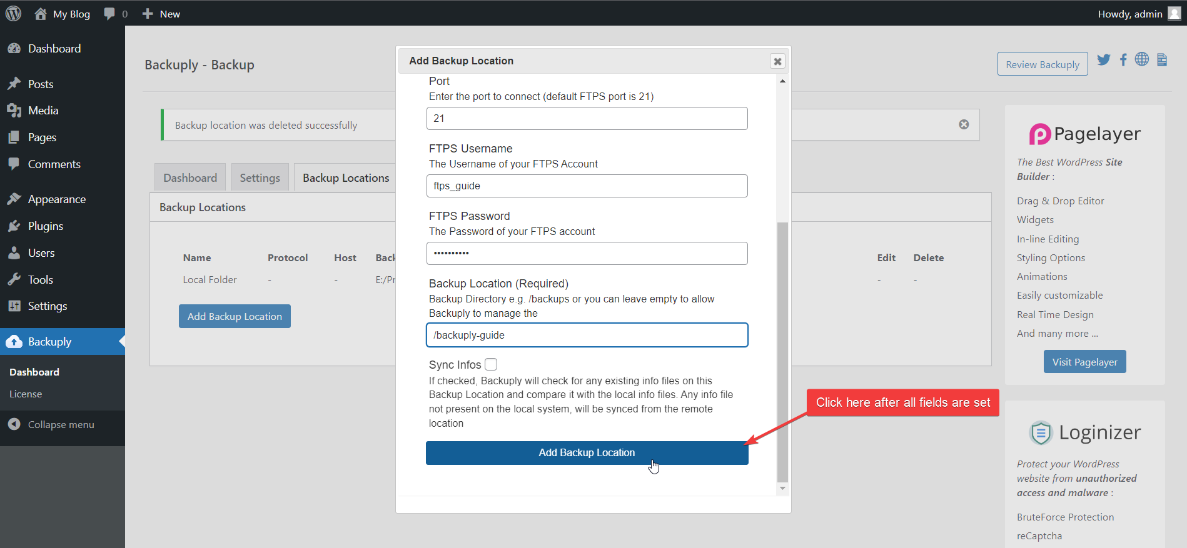The image size is (1187, 548).
Task: Open the comments bubble in admin bar
Action: pos(115,14)
